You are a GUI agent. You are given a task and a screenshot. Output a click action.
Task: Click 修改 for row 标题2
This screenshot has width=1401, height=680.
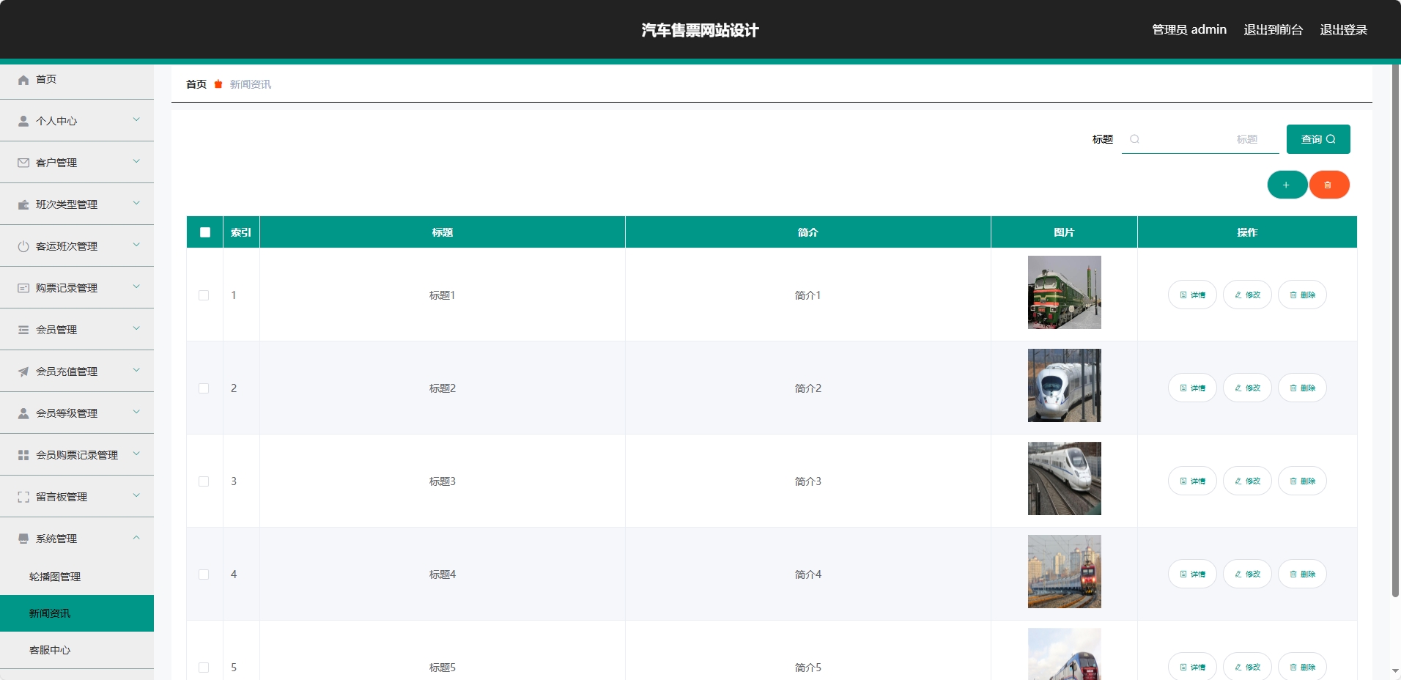[x=1247, y=388]
